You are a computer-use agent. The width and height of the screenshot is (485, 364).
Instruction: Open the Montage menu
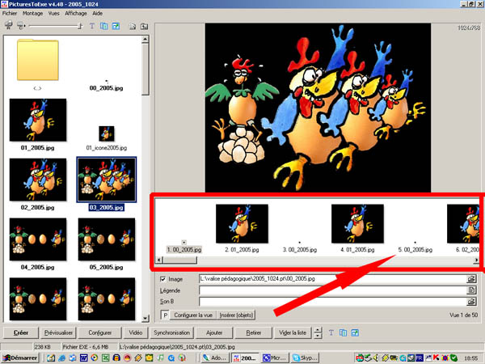coord(32,13)
